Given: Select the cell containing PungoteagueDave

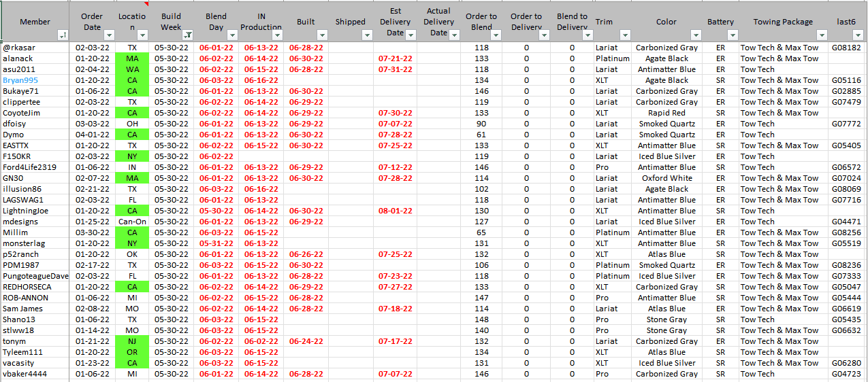Looking at the screenshot, I should (35, 276).
